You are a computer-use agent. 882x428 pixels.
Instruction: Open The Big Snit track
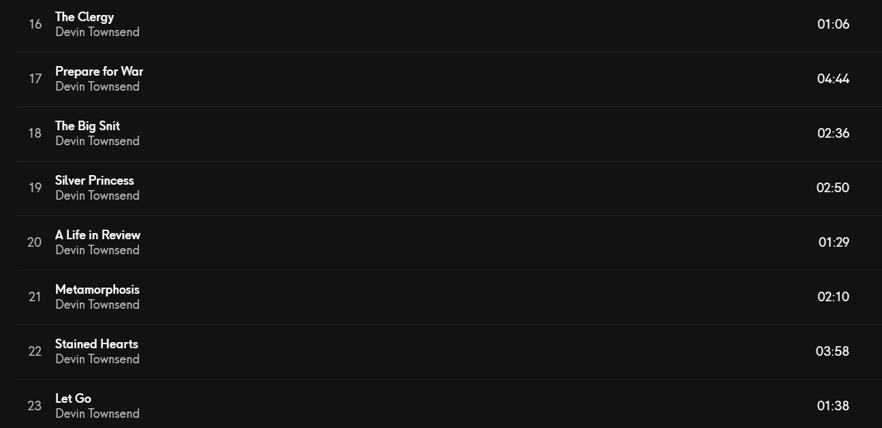coord(87,126)
